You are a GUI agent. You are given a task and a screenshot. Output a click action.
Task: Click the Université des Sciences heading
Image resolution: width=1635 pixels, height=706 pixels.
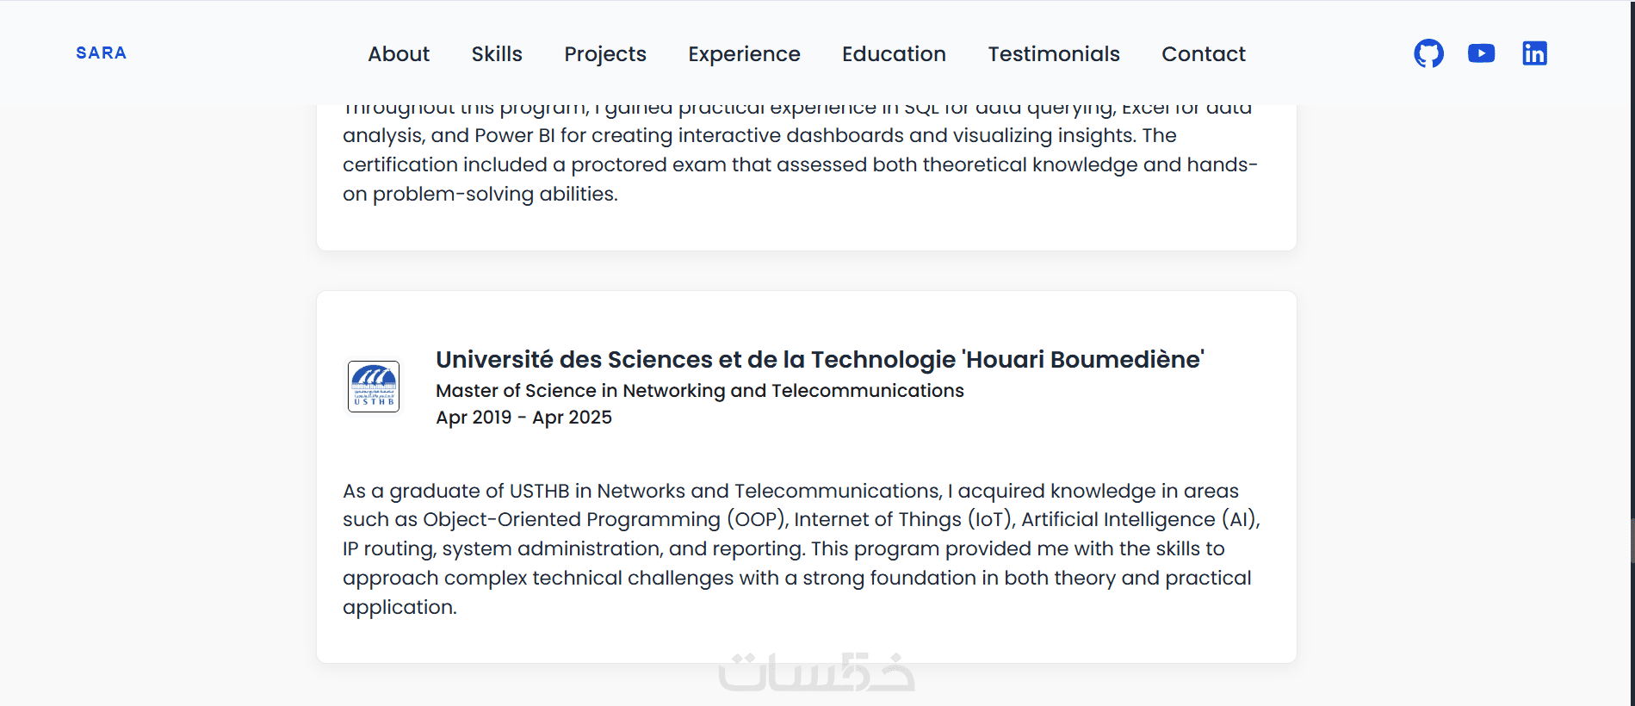pos(820,359)
